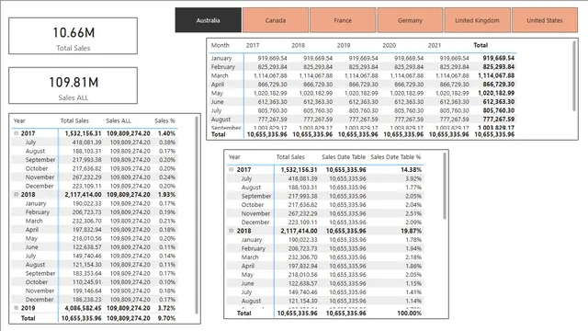The width and height of the screenshot is (588, 331).
Task: Collapse 2017 in the Sales Date Table matrix
Action: [232, 169]
